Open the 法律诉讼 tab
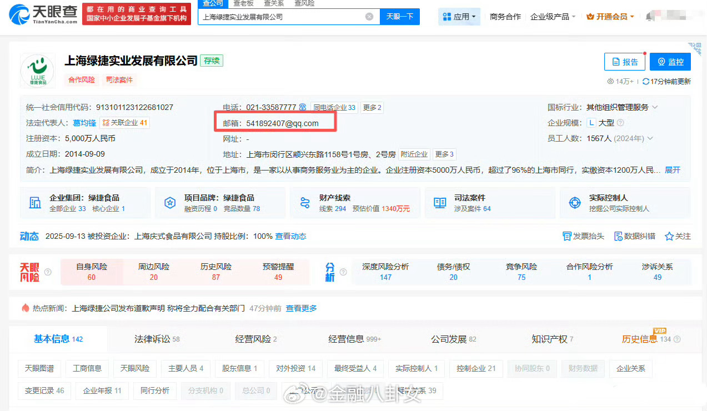Viewport: 707px width, 411px height. click(157, 339)
